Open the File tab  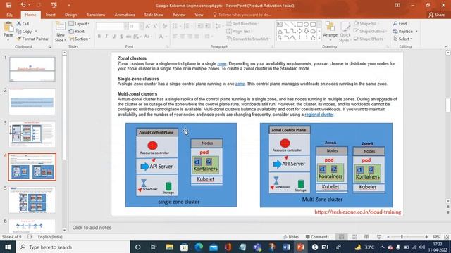9,15
